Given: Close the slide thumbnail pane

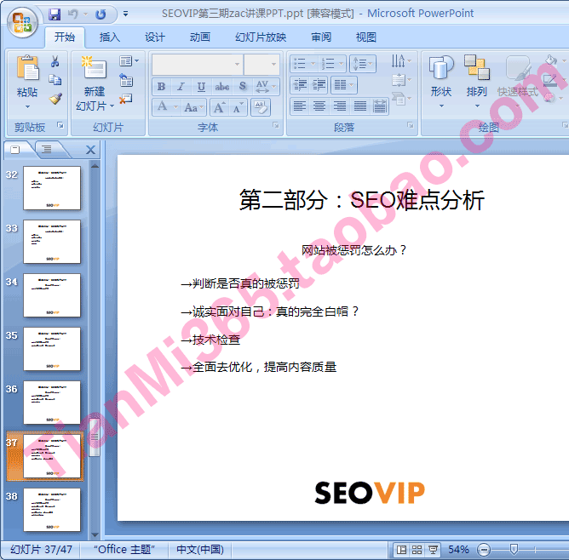Looking at the screenshot, I should 91,150.
